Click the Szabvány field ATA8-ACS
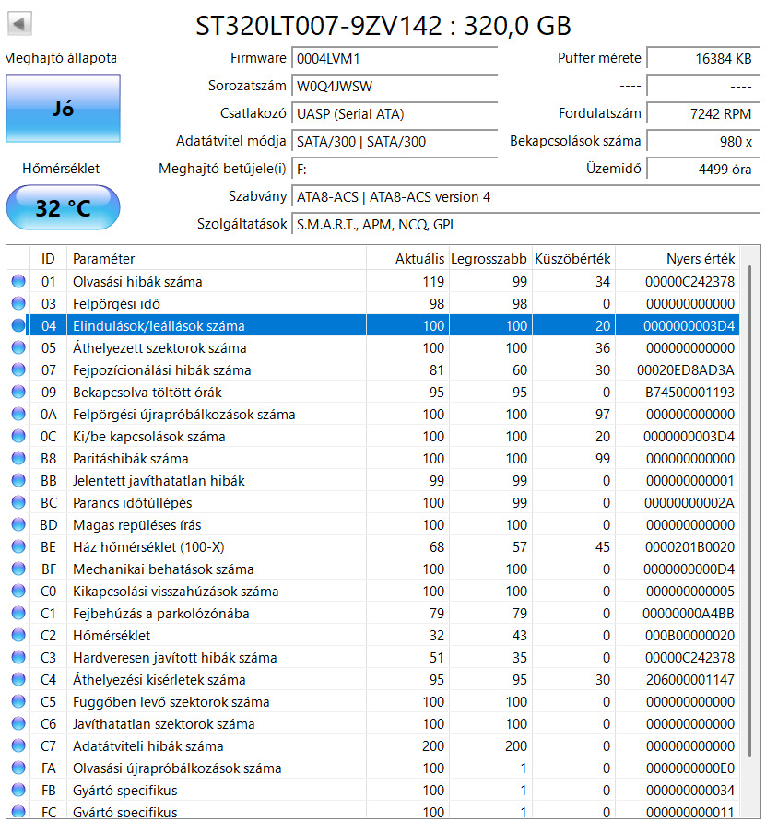The image size is (766, 821). pos(525,197)
